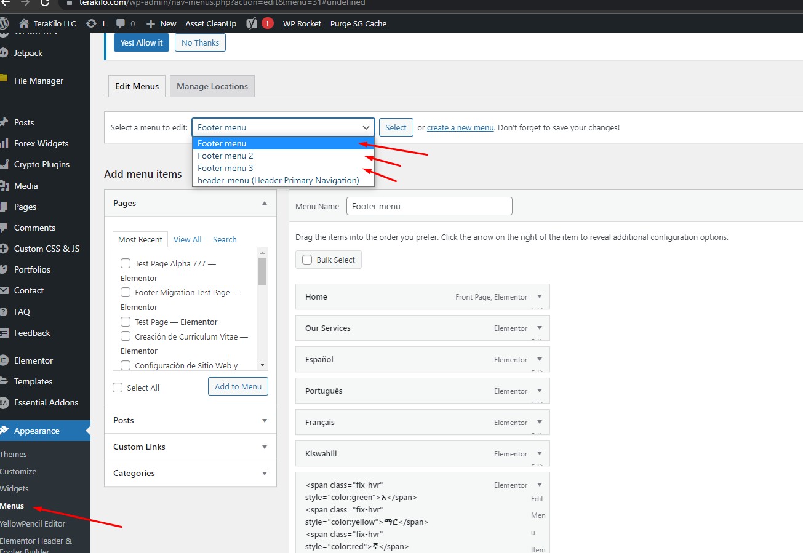
Task: Check the Bulk Select checkbox
Action: (x=306, y=260)
